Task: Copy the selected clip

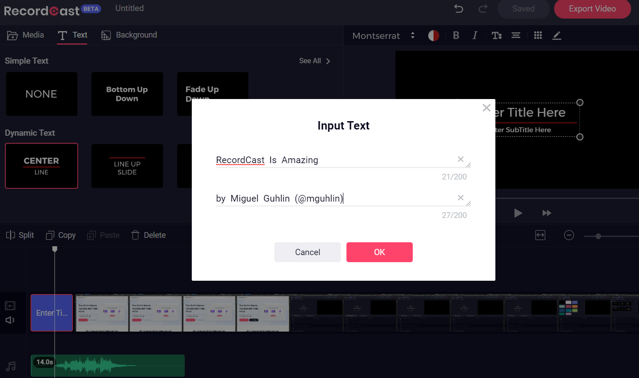Action: (61, 235)
